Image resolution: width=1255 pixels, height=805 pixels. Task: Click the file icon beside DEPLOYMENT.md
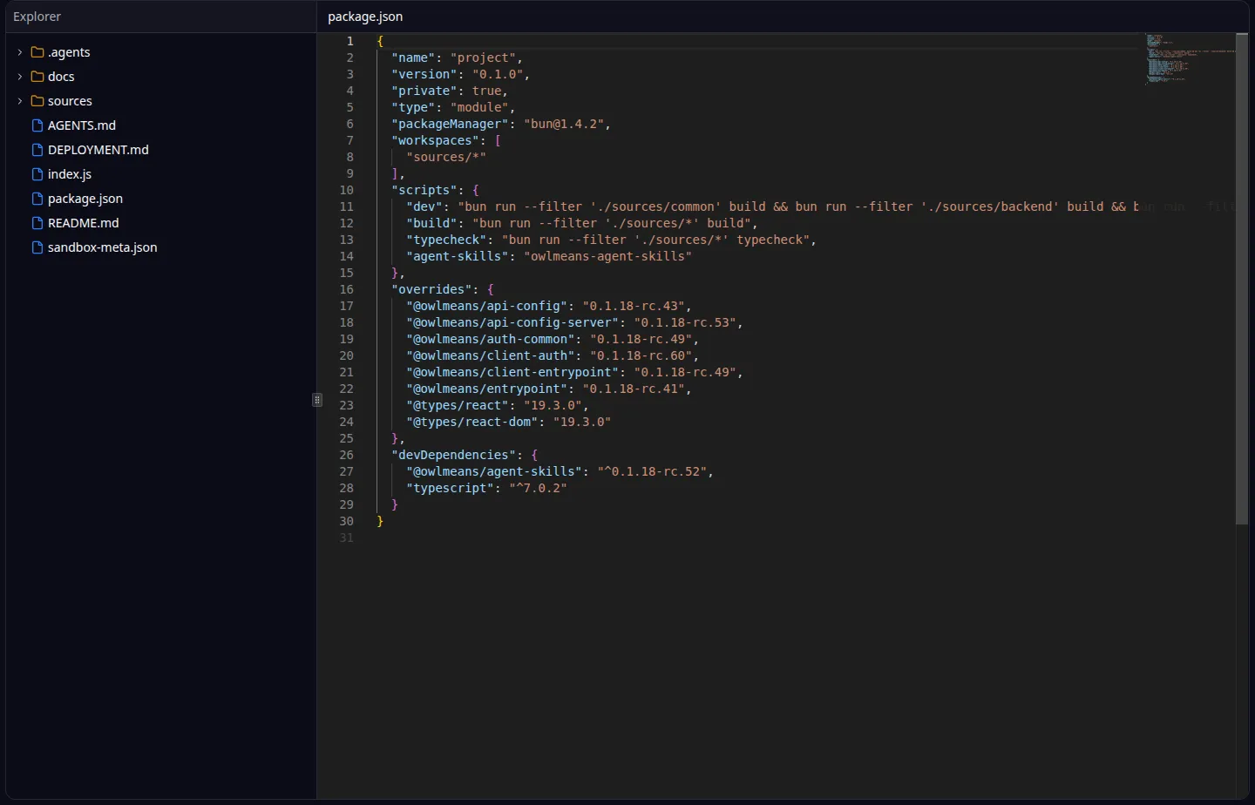point(37,150)
